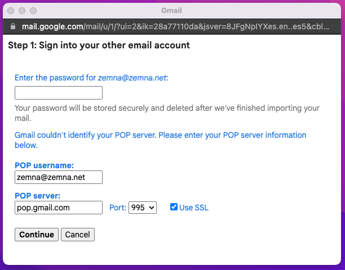Click the italic zemna@zemna.net address in the prompt
Viewport: 345px width, 270px height.
[132, 78]
